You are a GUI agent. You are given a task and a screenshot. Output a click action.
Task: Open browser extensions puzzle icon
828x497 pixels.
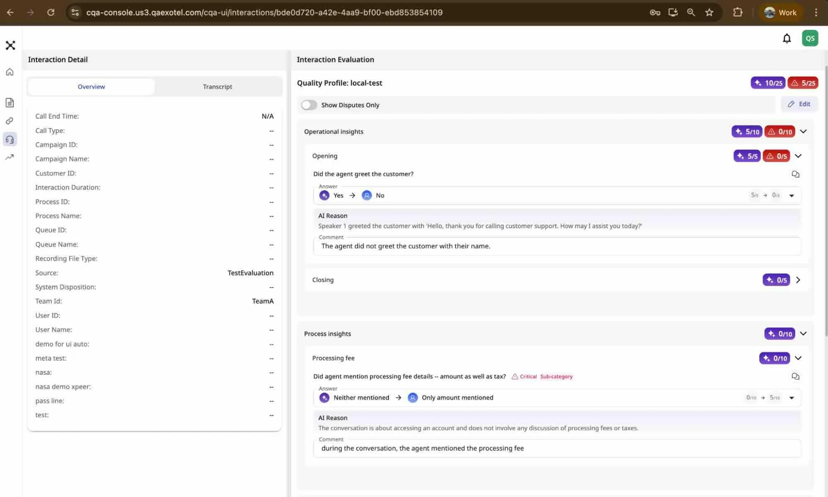coord(738,12)
